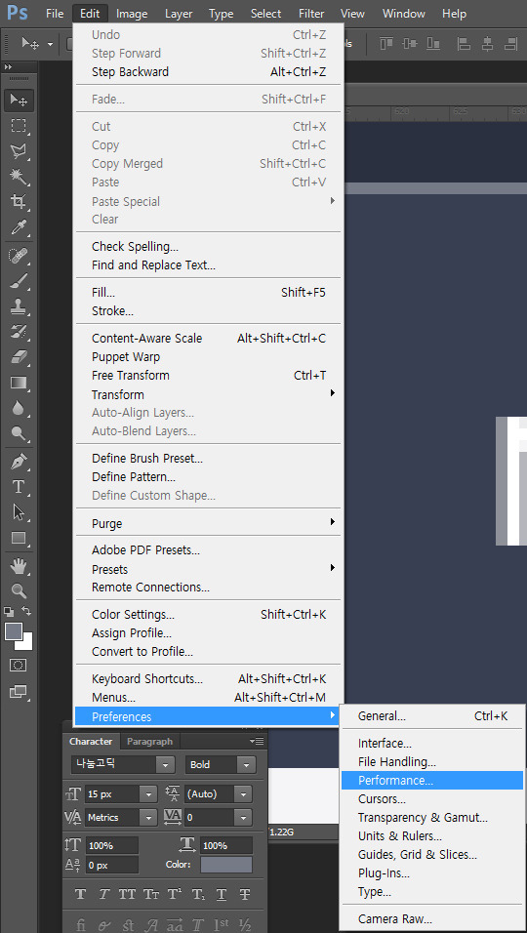Image resolution: width=527 pixels, height=933 pixels.
Task: Select the Rectangle shape tool
Action: coord(19,538)
